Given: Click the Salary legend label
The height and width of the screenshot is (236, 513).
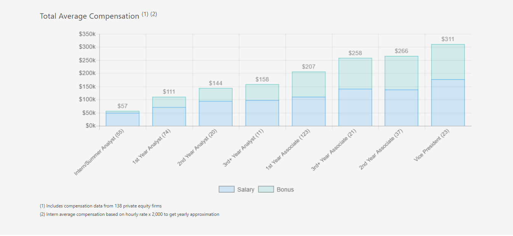Looking at the screenshot, I should point(245,190).
